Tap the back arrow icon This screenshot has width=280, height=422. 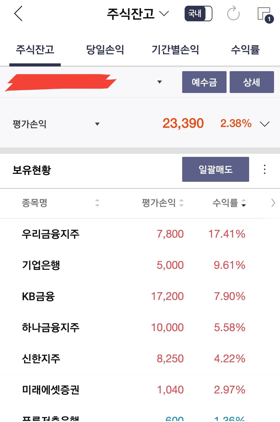[18, 14]
